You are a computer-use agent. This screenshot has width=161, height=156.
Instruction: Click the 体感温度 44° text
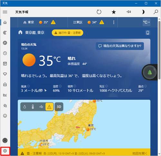click(x=77, y=64)
